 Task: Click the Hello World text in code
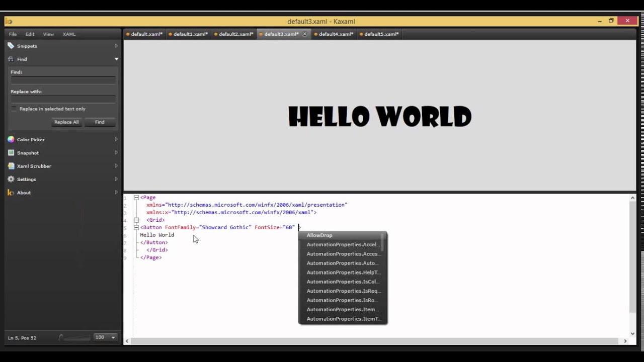pyautogui.click(x=157, y=235)
